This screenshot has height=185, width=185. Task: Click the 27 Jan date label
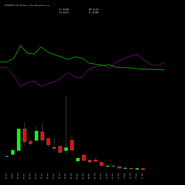pyautogui.click(x=42, y=176)
